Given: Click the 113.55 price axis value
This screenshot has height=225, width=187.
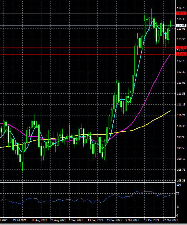Looking at the screenshot, I should click(181, 39).
